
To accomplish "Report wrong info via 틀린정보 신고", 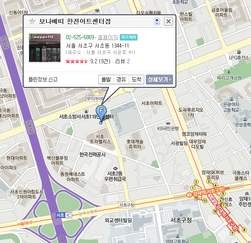I will (x=43, y=79).
